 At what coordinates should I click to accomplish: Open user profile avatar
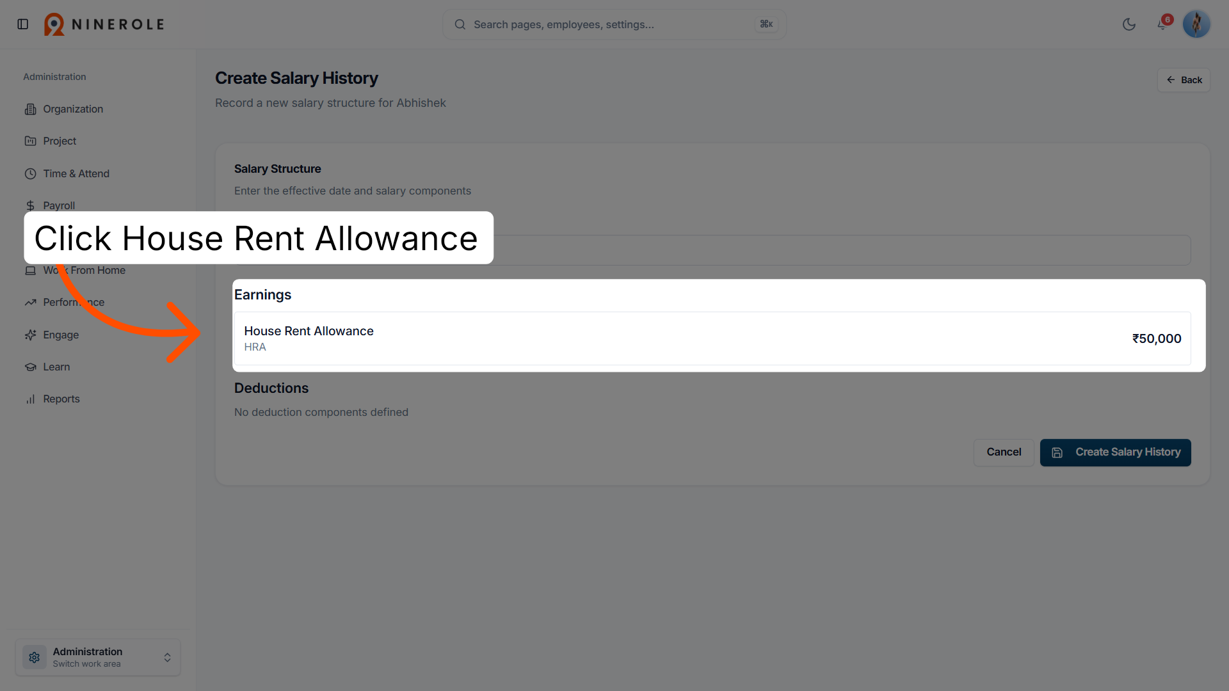1196,24
